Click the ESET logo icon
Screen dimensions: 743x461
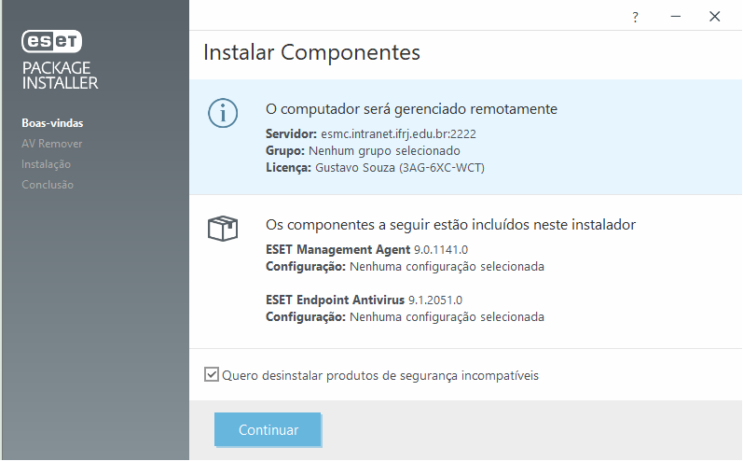click(x=52, y=41)
